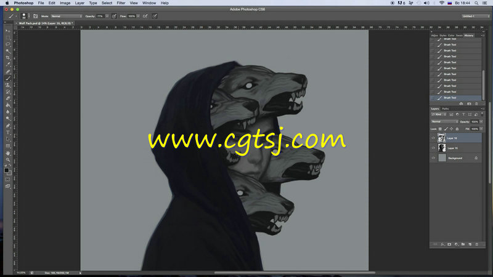The width and height of the screenshot is (493, 277).
Task: Open the Opacity slider arrow in options bar
Action: [x=107, y=16]
